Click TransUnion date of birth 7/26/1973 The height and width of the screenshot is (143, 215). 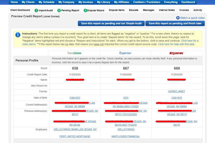click(x=75, y=98)
